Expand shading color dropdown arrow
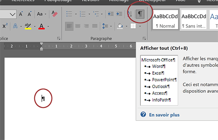 coord(126,26)
